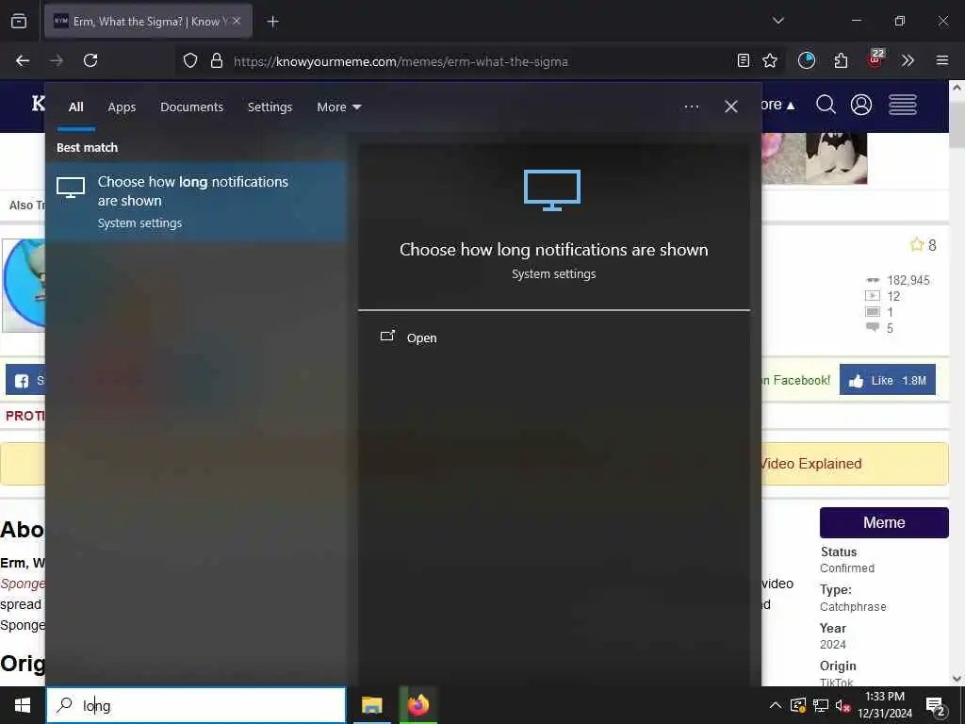Show hidden system tray icons
This screenshot has height=724, width=965.
pos(776,705)
